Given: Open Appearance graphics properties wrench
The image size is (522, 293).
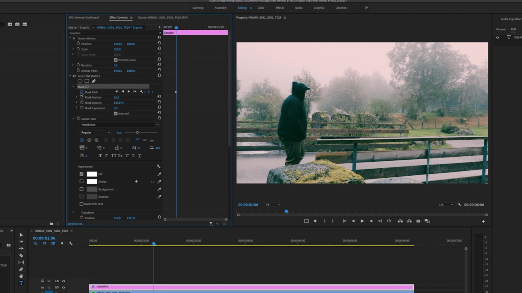Looking at the screenshot, I should [158, 166].
